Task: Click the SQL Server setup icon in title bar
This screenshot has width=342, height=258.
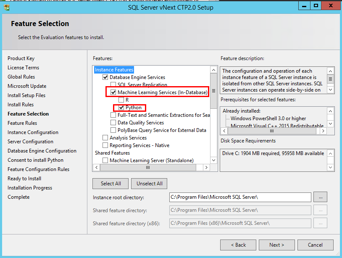Action: (x=7, y=8)
